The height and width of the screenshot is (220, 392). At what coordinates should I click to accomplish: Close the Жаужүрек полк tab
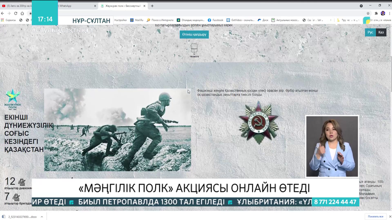(x=144, y=6)
